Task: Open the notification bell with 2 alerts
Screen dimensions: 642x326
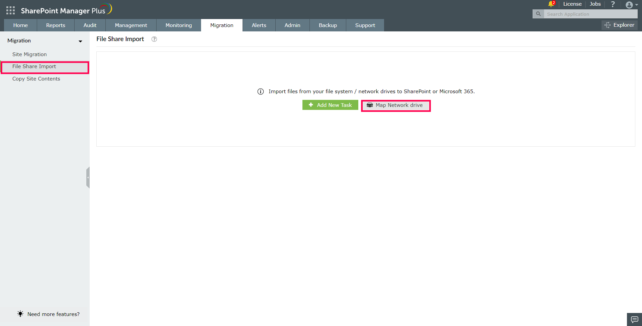Action: coord(551,4)
